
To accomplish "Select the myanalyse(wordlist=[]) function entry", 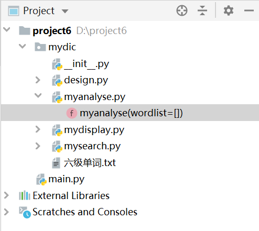I will (x=130, y=113).
